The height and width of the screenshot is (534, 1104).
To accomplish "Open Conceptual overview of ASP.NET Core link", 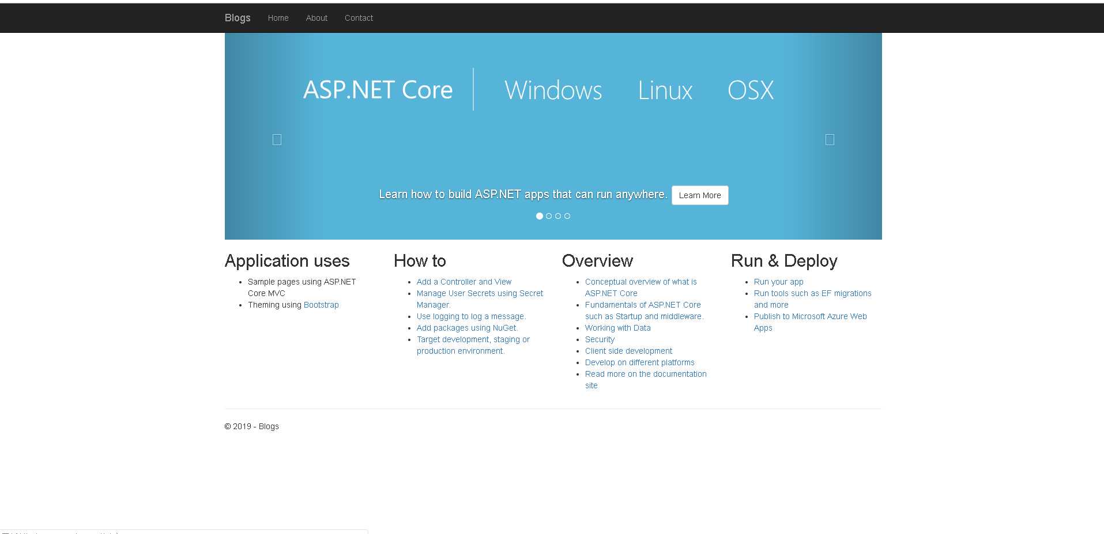I will pyautogui.click(x=641, y=287).
